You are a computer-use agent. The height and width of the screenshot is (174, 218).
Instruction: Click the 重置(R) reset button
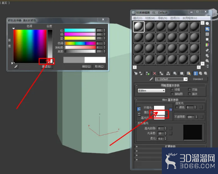(46, 66)
